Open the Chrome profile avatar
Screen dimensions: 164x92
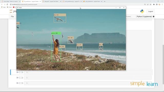pos(159,5)
